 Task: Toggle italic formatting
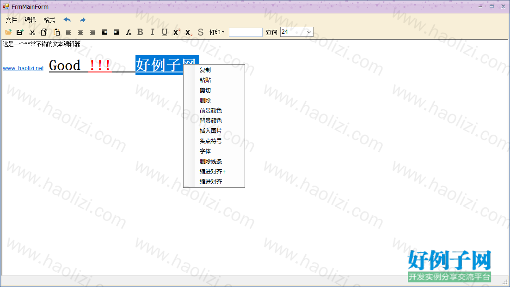(x=152, y=32)
